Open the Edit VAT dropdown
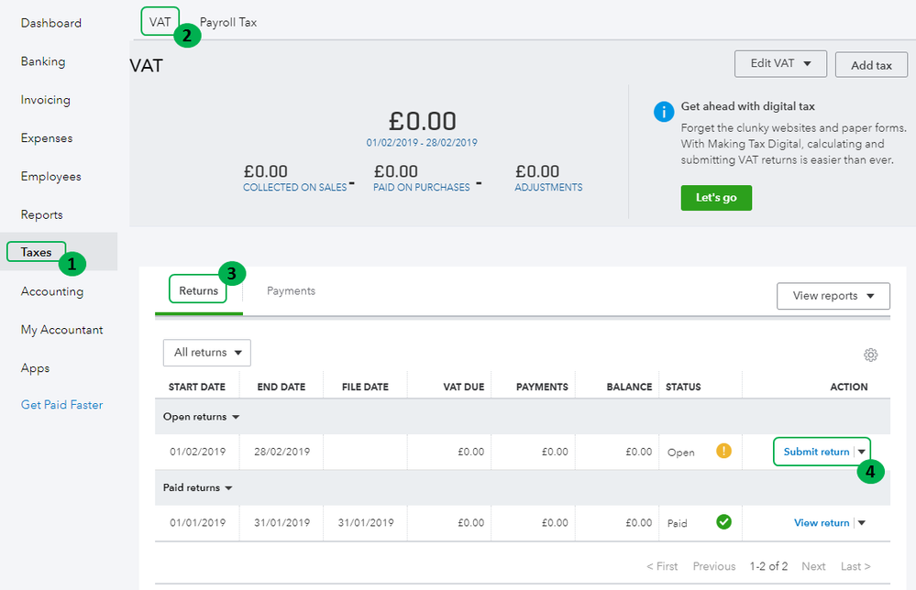The width and height of the screenshot is (916, 590). click(x=780, y=64)
